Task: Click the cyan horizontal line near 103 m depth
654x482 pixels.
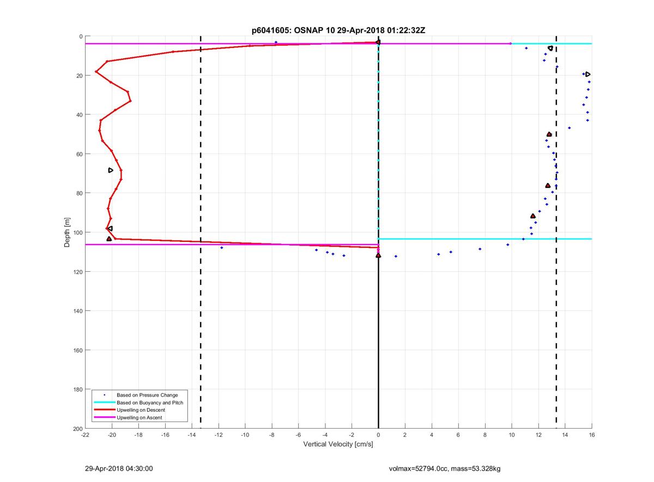Action: 485,239
